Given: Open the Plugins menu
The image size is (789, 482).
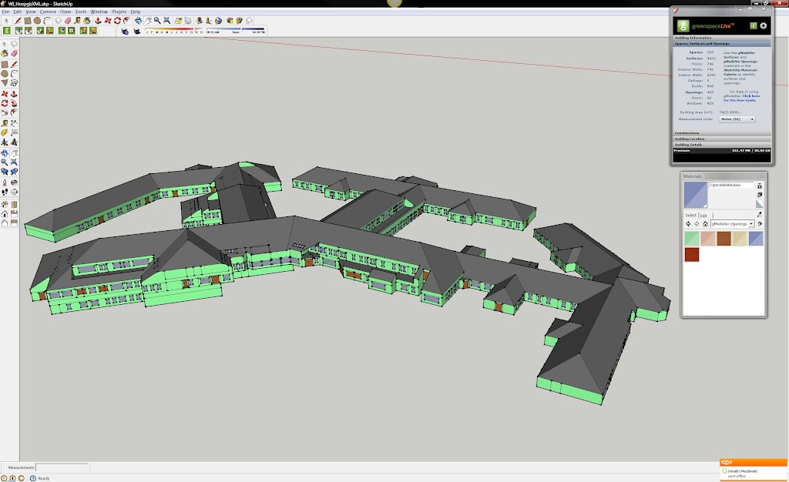Looking at the screenshot, I should coord(119,12).
